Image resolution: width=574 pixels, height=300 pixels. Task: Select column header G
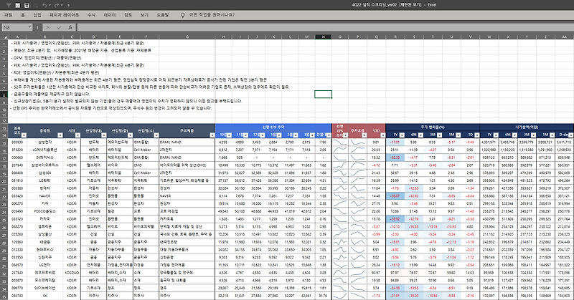187,37
